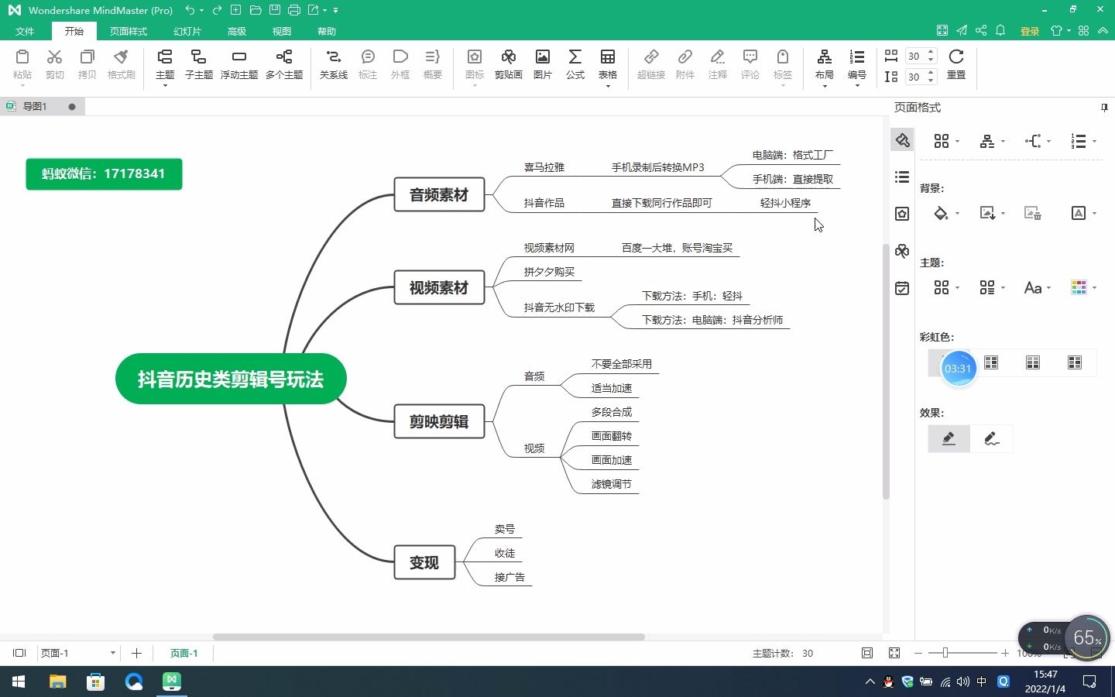Expand the Topic (主题) dropdown arrow
Viewport: 1115px width, 697px height.
pos(165,85)
